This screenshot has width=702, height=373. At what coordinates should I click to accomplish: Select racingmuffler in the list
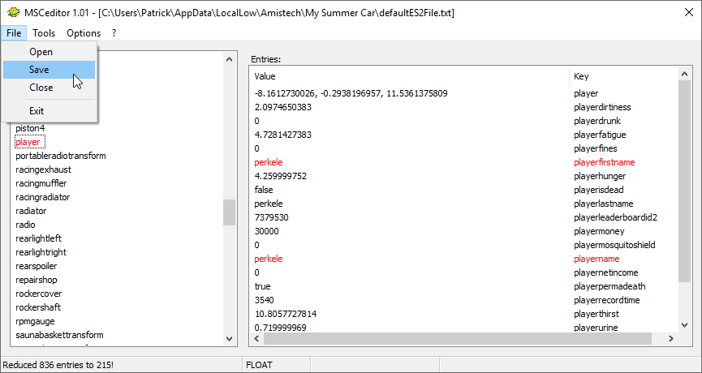click(41, 184)
